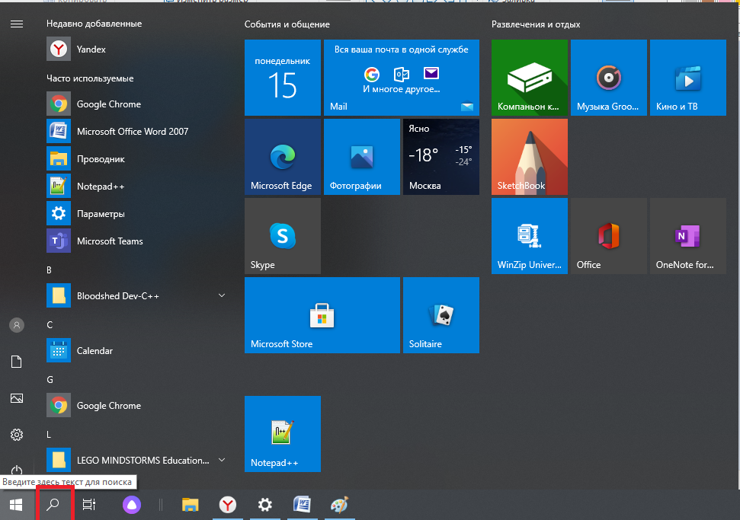Expand the Bloodshed Dev-C++ folder chevron
The height and width of the screenshot is (520, 740).
point(221,295)
